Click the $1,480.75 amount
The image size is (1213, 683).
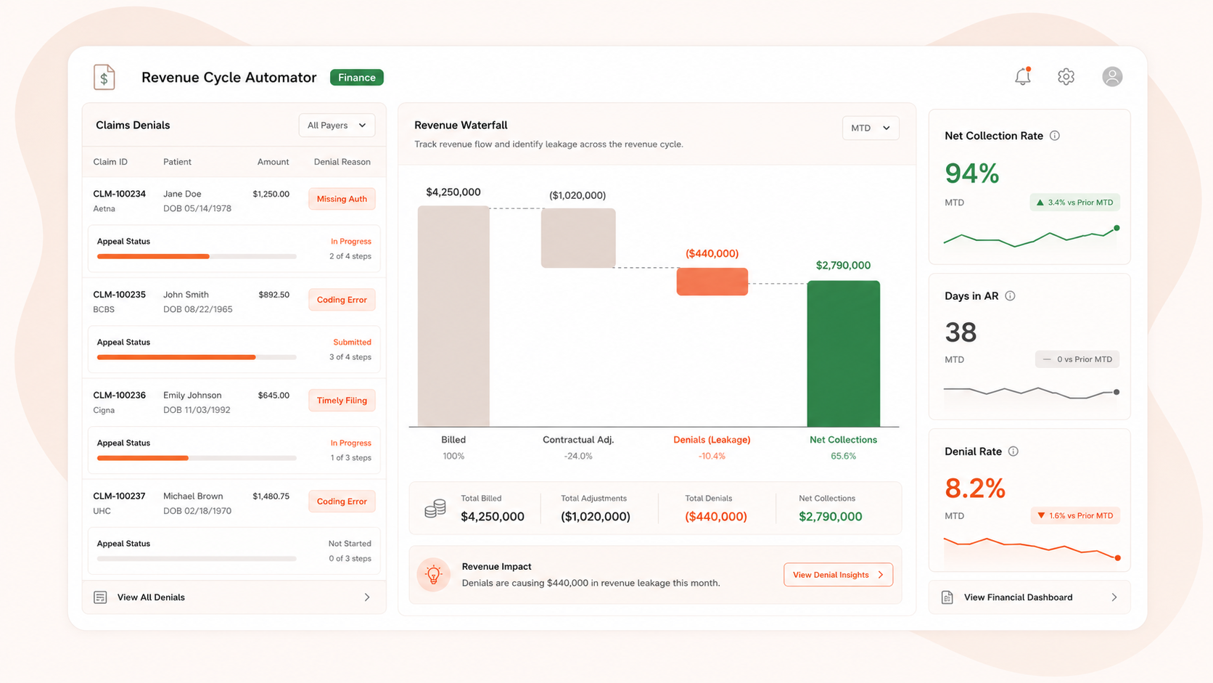pos(271,496)
